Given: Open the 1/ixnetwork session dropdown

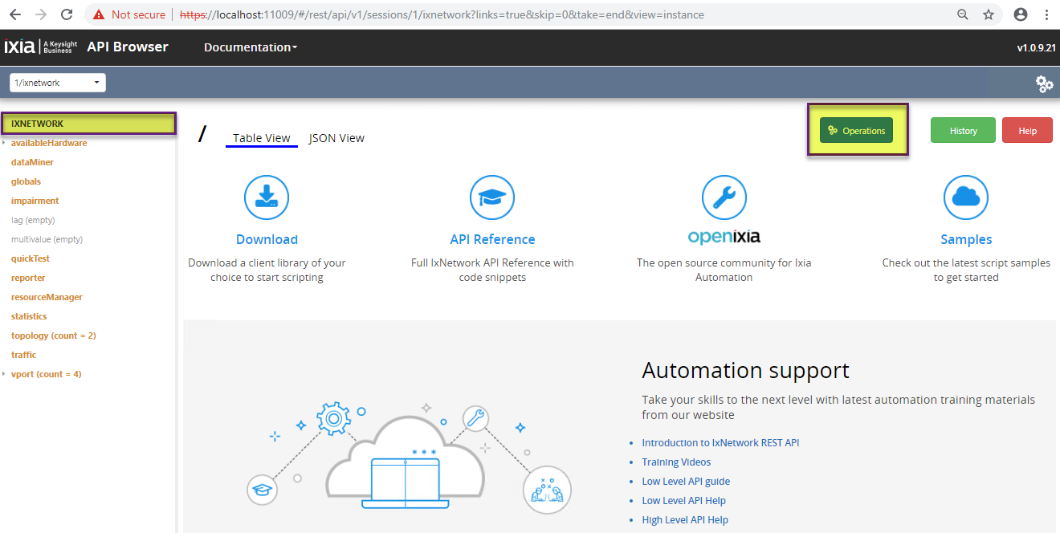Looking at the screenshot, I should click(58, 83).
